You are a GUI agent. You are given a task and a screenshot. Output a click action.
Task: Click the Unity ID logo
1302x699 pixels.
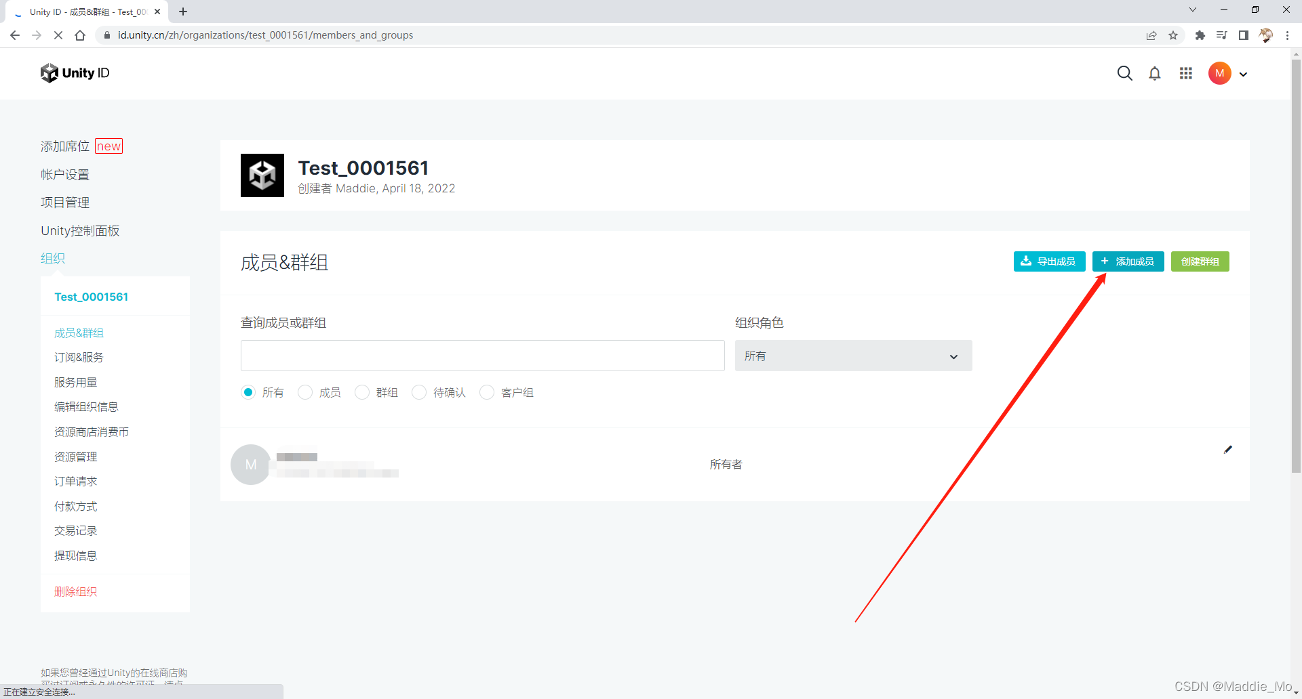75,73
